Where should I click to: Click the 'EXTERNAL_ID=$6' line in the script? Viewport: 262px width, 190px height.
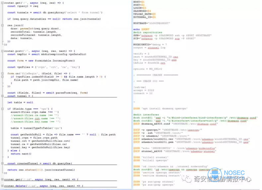(x=145, y=17)
